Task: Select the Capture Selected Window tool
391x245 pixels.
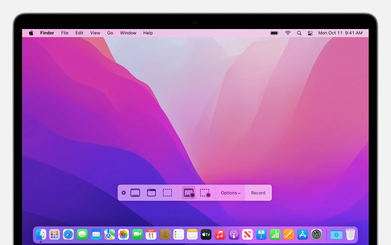Action: pyautogui.click(x=151, y=192)
